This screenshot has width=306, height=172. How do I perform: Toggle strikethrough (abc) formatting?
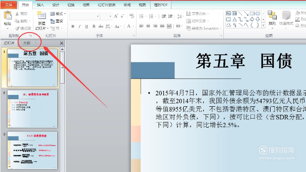[x=101, y=26]
